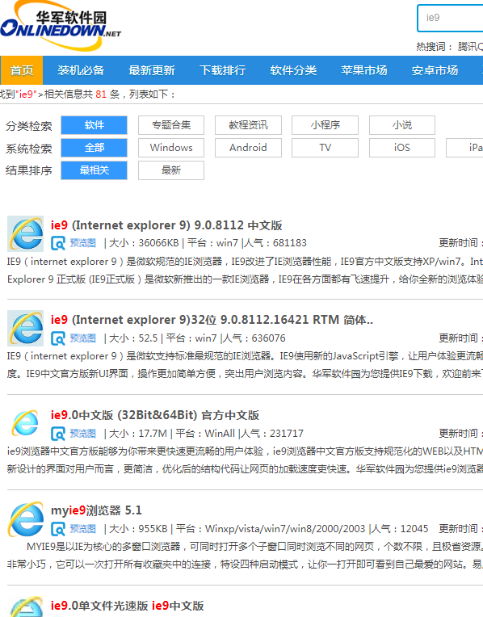Screen dimensions: 483x617
Task: Click the IE icon for myie9浏览器 5.1
Action: (26, 519)
